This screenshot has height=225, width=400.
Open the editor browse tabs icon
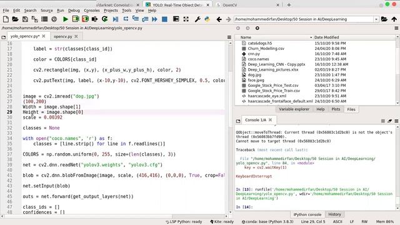point(4,37)
